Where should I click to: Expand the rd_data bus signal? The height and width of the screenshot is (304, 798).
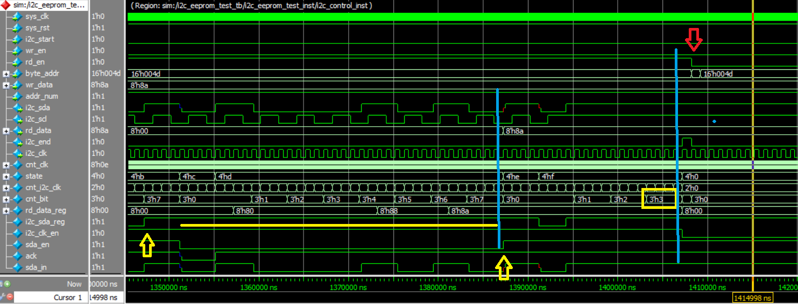(x=6, y=131)
